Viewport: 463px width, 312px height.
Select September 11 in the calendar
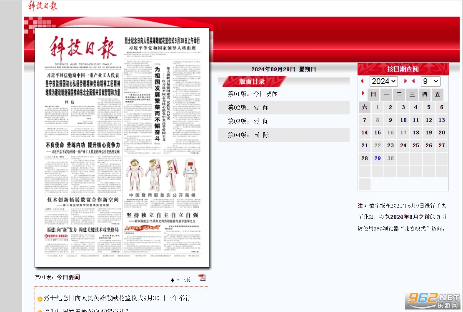click(x=416, y=120)
